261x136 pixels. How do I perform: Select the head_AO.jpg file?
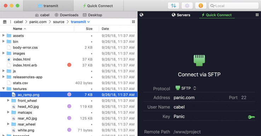click(x=69, y=106)
